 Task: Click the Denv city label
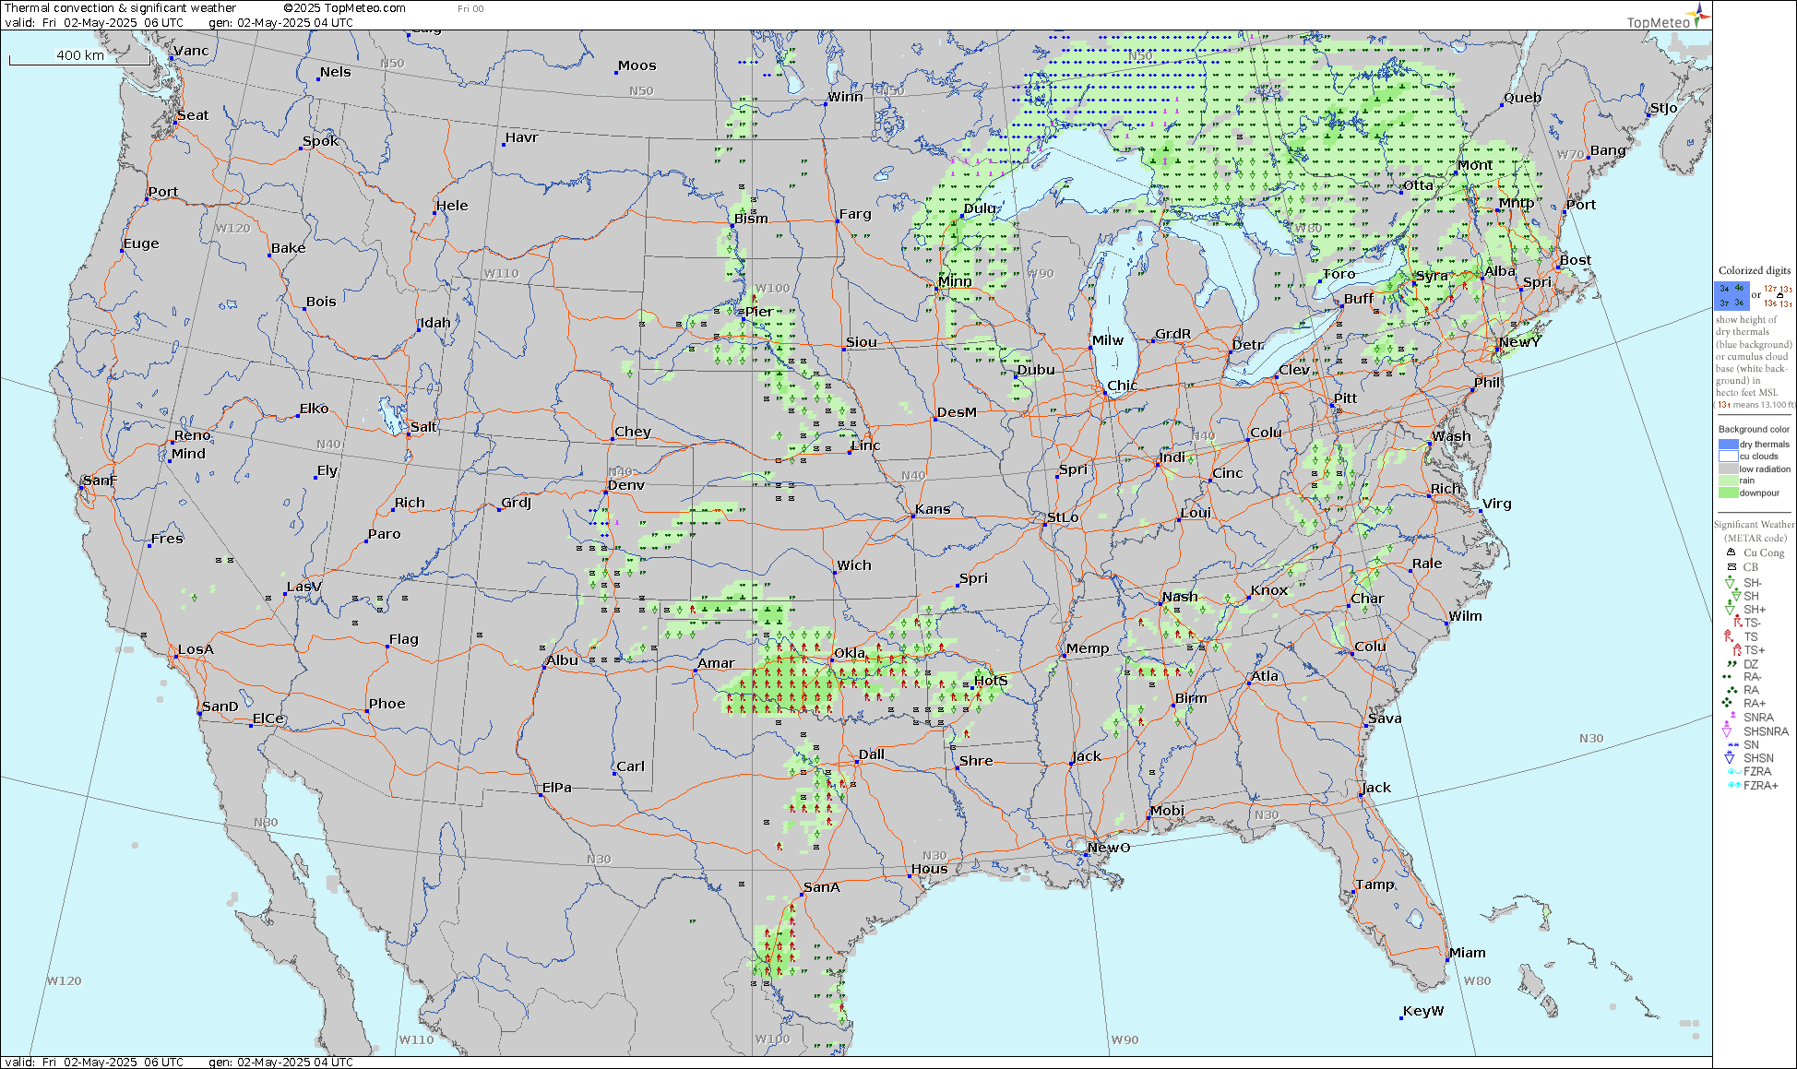pos(626,484)
